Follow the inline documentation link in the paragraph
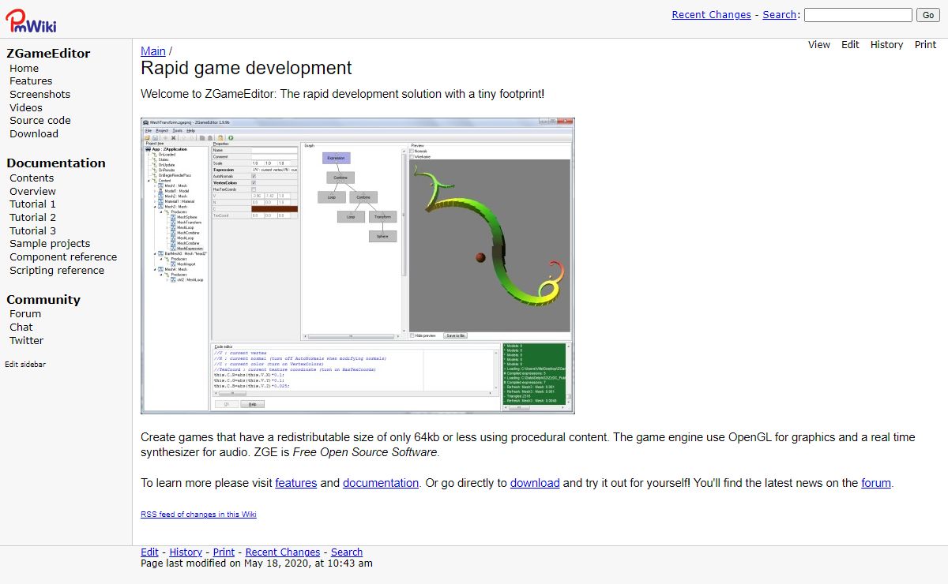This screenshot has height=584, width=948. (x=381, y=483)
